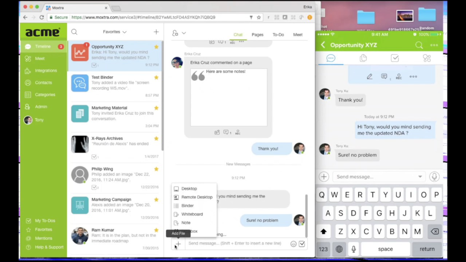Toggle favorite star on Marketing Material
This screenshot has height=262, width=466.
click(x=157, y=108)
